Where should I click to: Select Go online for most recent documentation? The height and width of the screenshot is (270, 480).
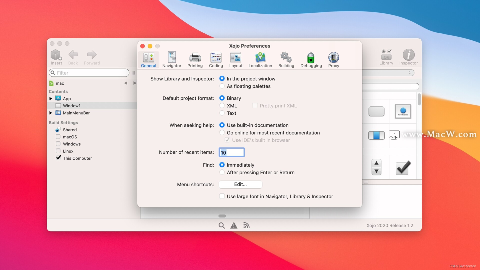coord(222,132)
